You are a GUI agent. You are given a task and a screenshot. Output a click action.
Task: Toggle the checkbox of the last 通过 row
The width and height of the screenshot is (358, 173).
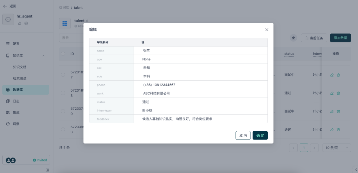pos(63,129)
